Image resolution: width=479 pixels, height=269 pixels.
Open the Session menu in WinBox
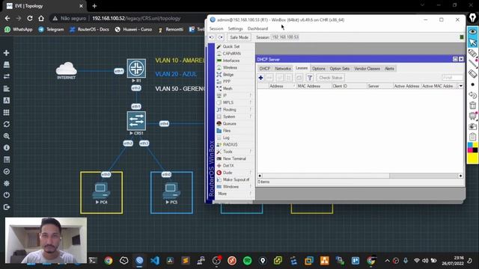tap(216, 28)
